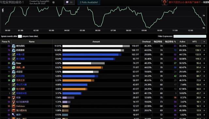Click the orange healing bar in the 6.62% row
Screen dimensions: 209x119
point(82,68)
